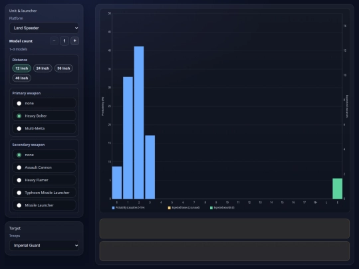This screenshot has height=269, width=359.
Task: Decrease model count with the minus button
Action: (55, 41)
